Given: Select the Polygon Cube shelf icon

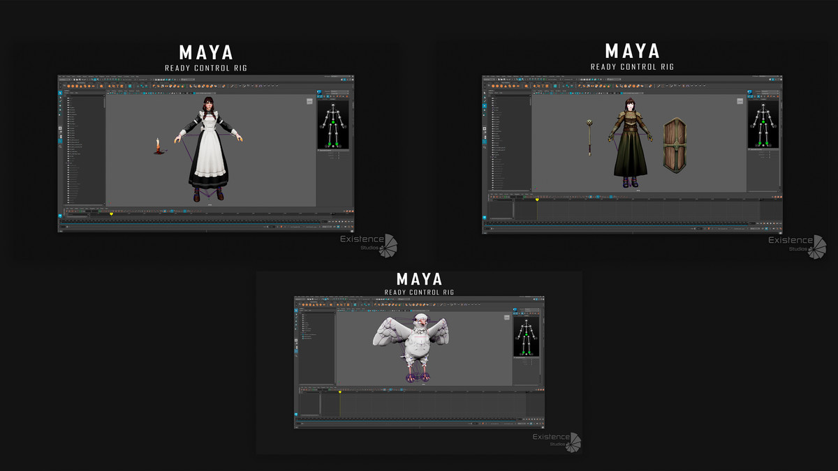Looking at the screenshot, I should pos(73,86).
